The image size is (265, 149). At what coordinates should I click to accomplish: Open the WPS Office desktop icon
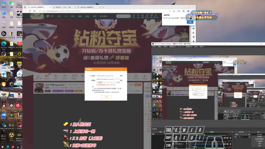coord(19,45)
